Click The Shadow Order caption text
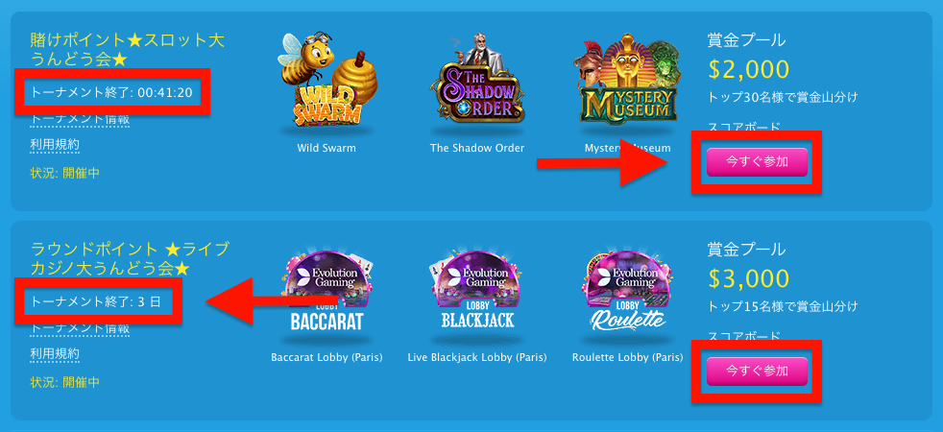The height and width of the screenshot is (432, 943). click(477, 148)
